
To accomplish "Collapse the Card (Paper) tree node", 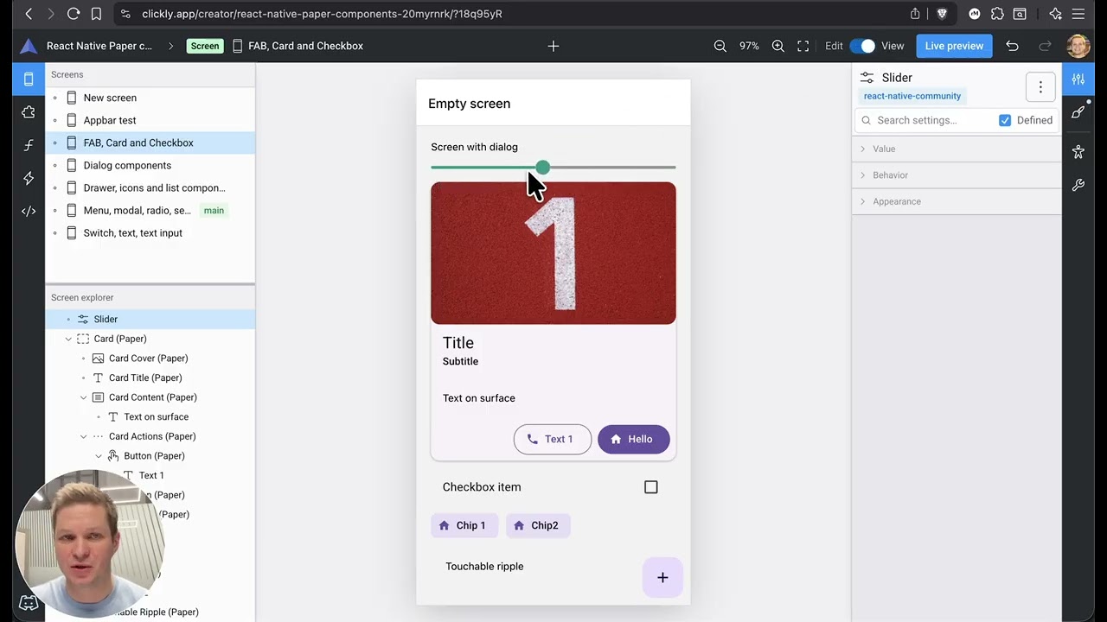I will [x=68, y=339].
